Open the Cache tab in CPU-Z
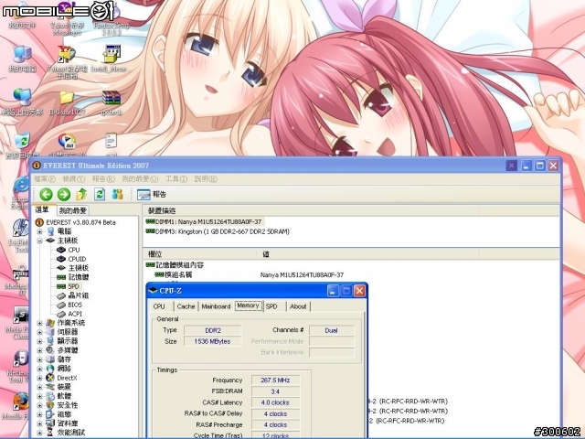 tap(186, 306)
